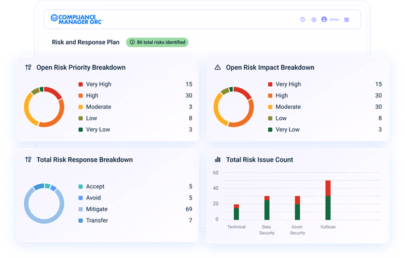Click the Technical bar in the issue count chart
This screenshot has height=258, width=405.
(x=236, y=212)
